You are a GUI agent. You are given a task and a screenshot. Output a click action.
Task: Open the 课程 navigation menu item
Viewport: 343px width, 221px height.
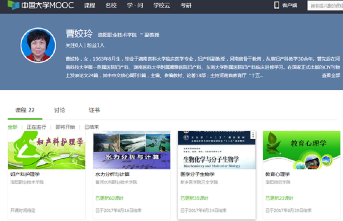90,6
